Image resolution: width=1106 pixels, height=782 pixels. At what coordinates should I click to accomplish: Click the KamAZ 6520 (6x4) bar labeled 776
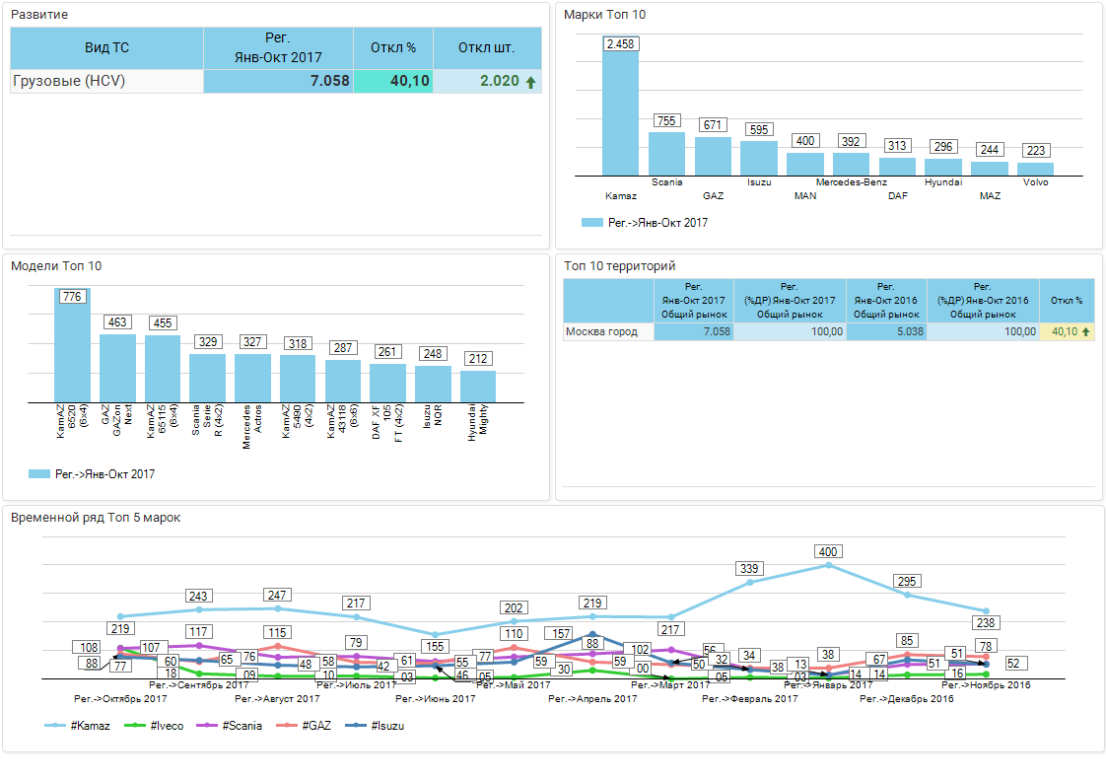[73, 345]
